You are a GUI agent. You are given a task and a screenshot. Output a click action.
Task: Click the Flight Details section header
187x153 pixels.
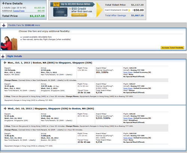[14, 56]
